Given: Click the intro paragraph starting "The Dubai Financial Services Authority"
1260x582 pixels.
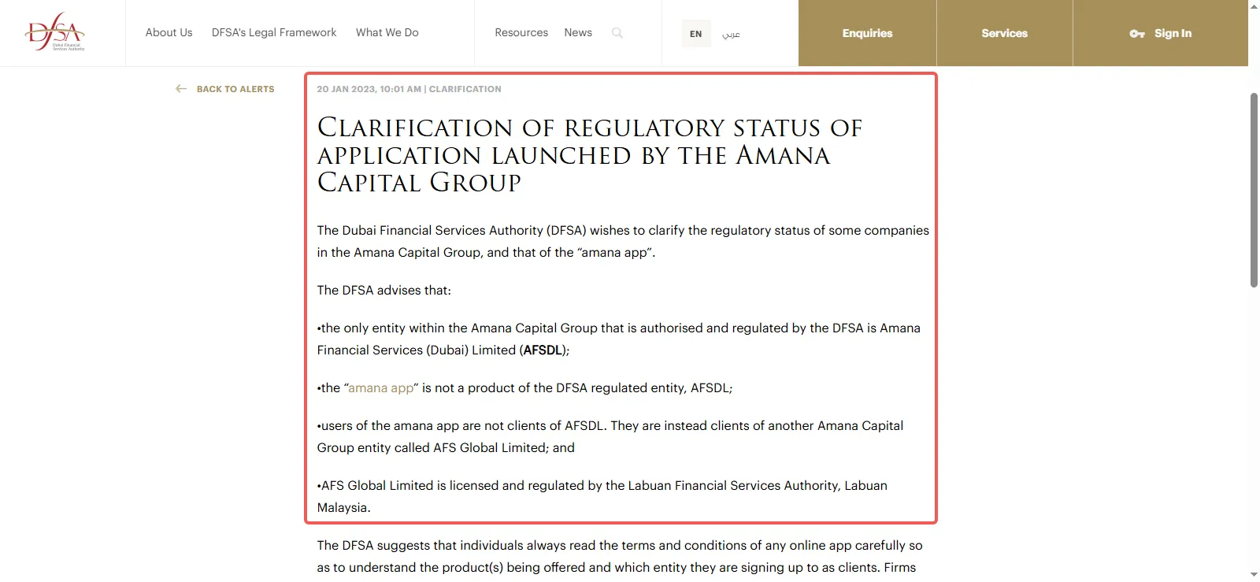Looking at the screenshot, I should click(x=623, y=241).
